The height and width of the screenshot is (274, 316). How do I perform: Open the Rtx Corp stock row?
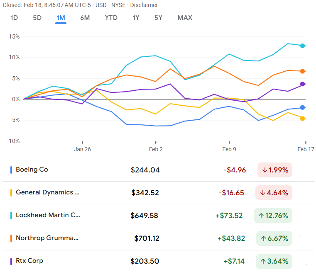pos(159,261)
